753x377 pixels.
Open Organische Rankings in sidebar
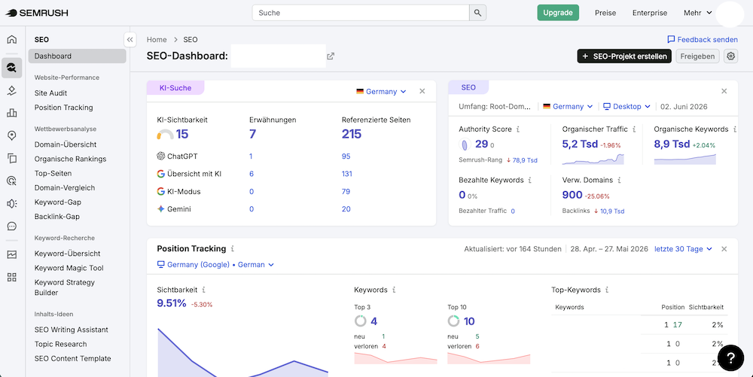(x=71, y=159)
